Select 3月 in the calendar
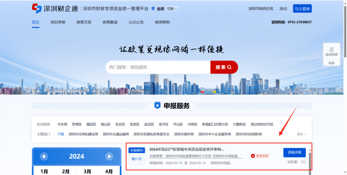This screenshot has height=175, width=347. pyautogui.click(x=87, y=171)
